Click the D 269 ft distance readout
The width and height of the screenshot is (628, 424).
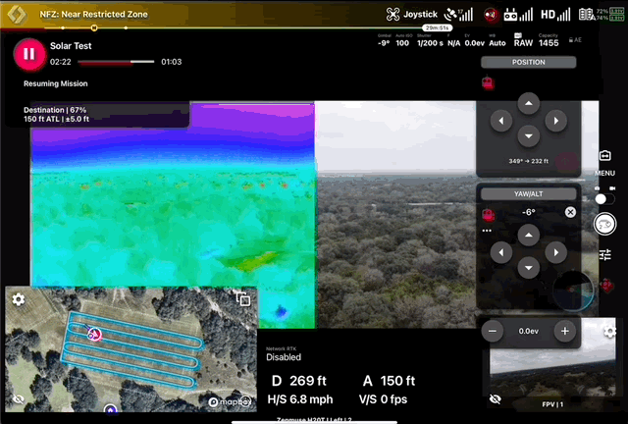298,381
